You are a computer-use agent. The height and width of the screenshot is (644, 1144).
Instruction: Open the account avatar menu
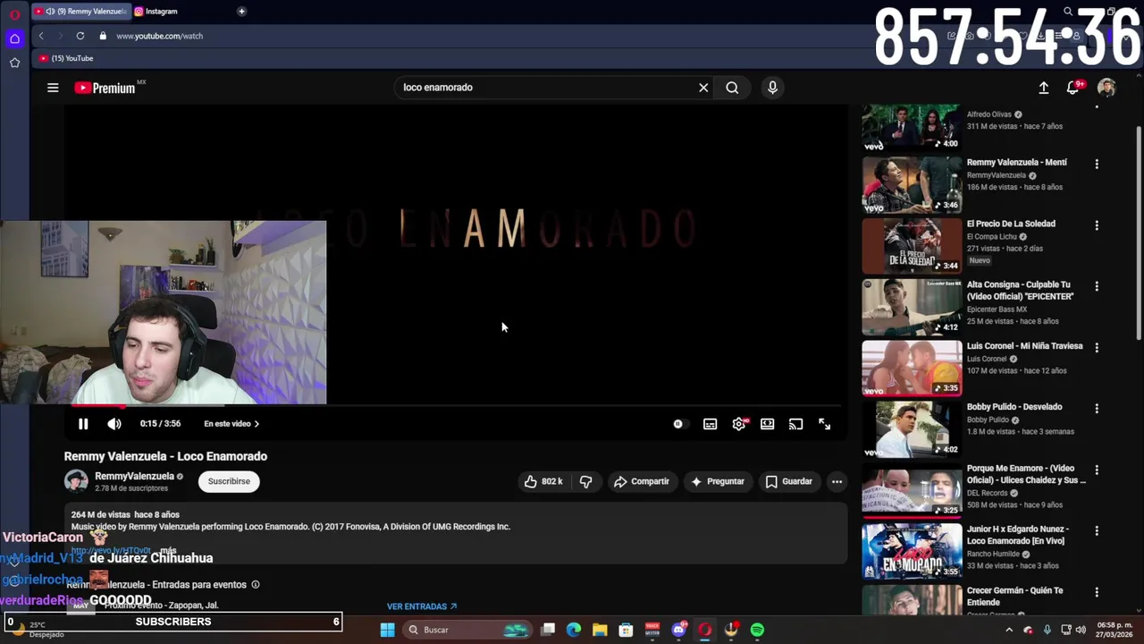pyautogui.click(x=1106, y=88)
